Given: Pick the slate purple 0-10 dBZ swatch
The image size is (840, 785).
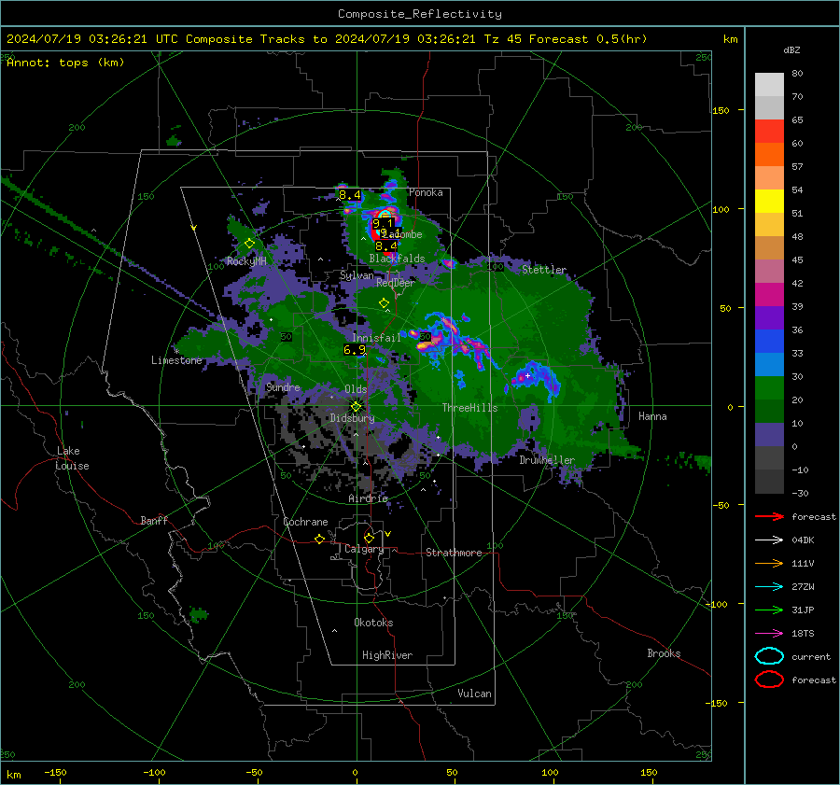Looking at the screenshot, I should click(x=769, y=435).
